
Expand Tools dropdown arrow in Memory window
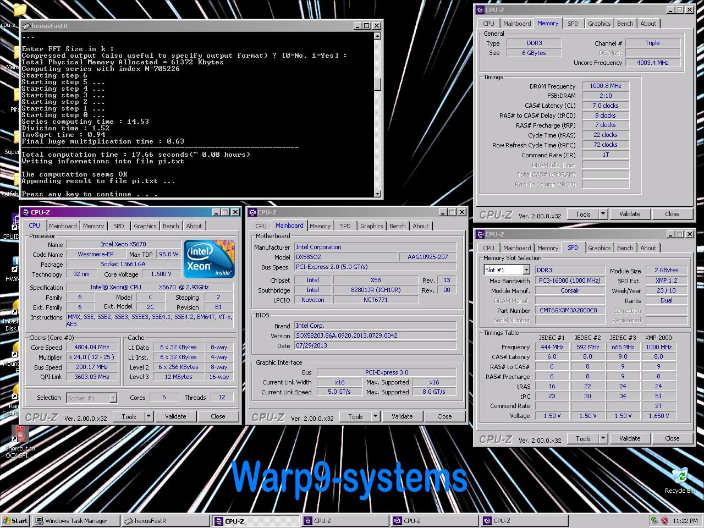(x=603, y=214)
